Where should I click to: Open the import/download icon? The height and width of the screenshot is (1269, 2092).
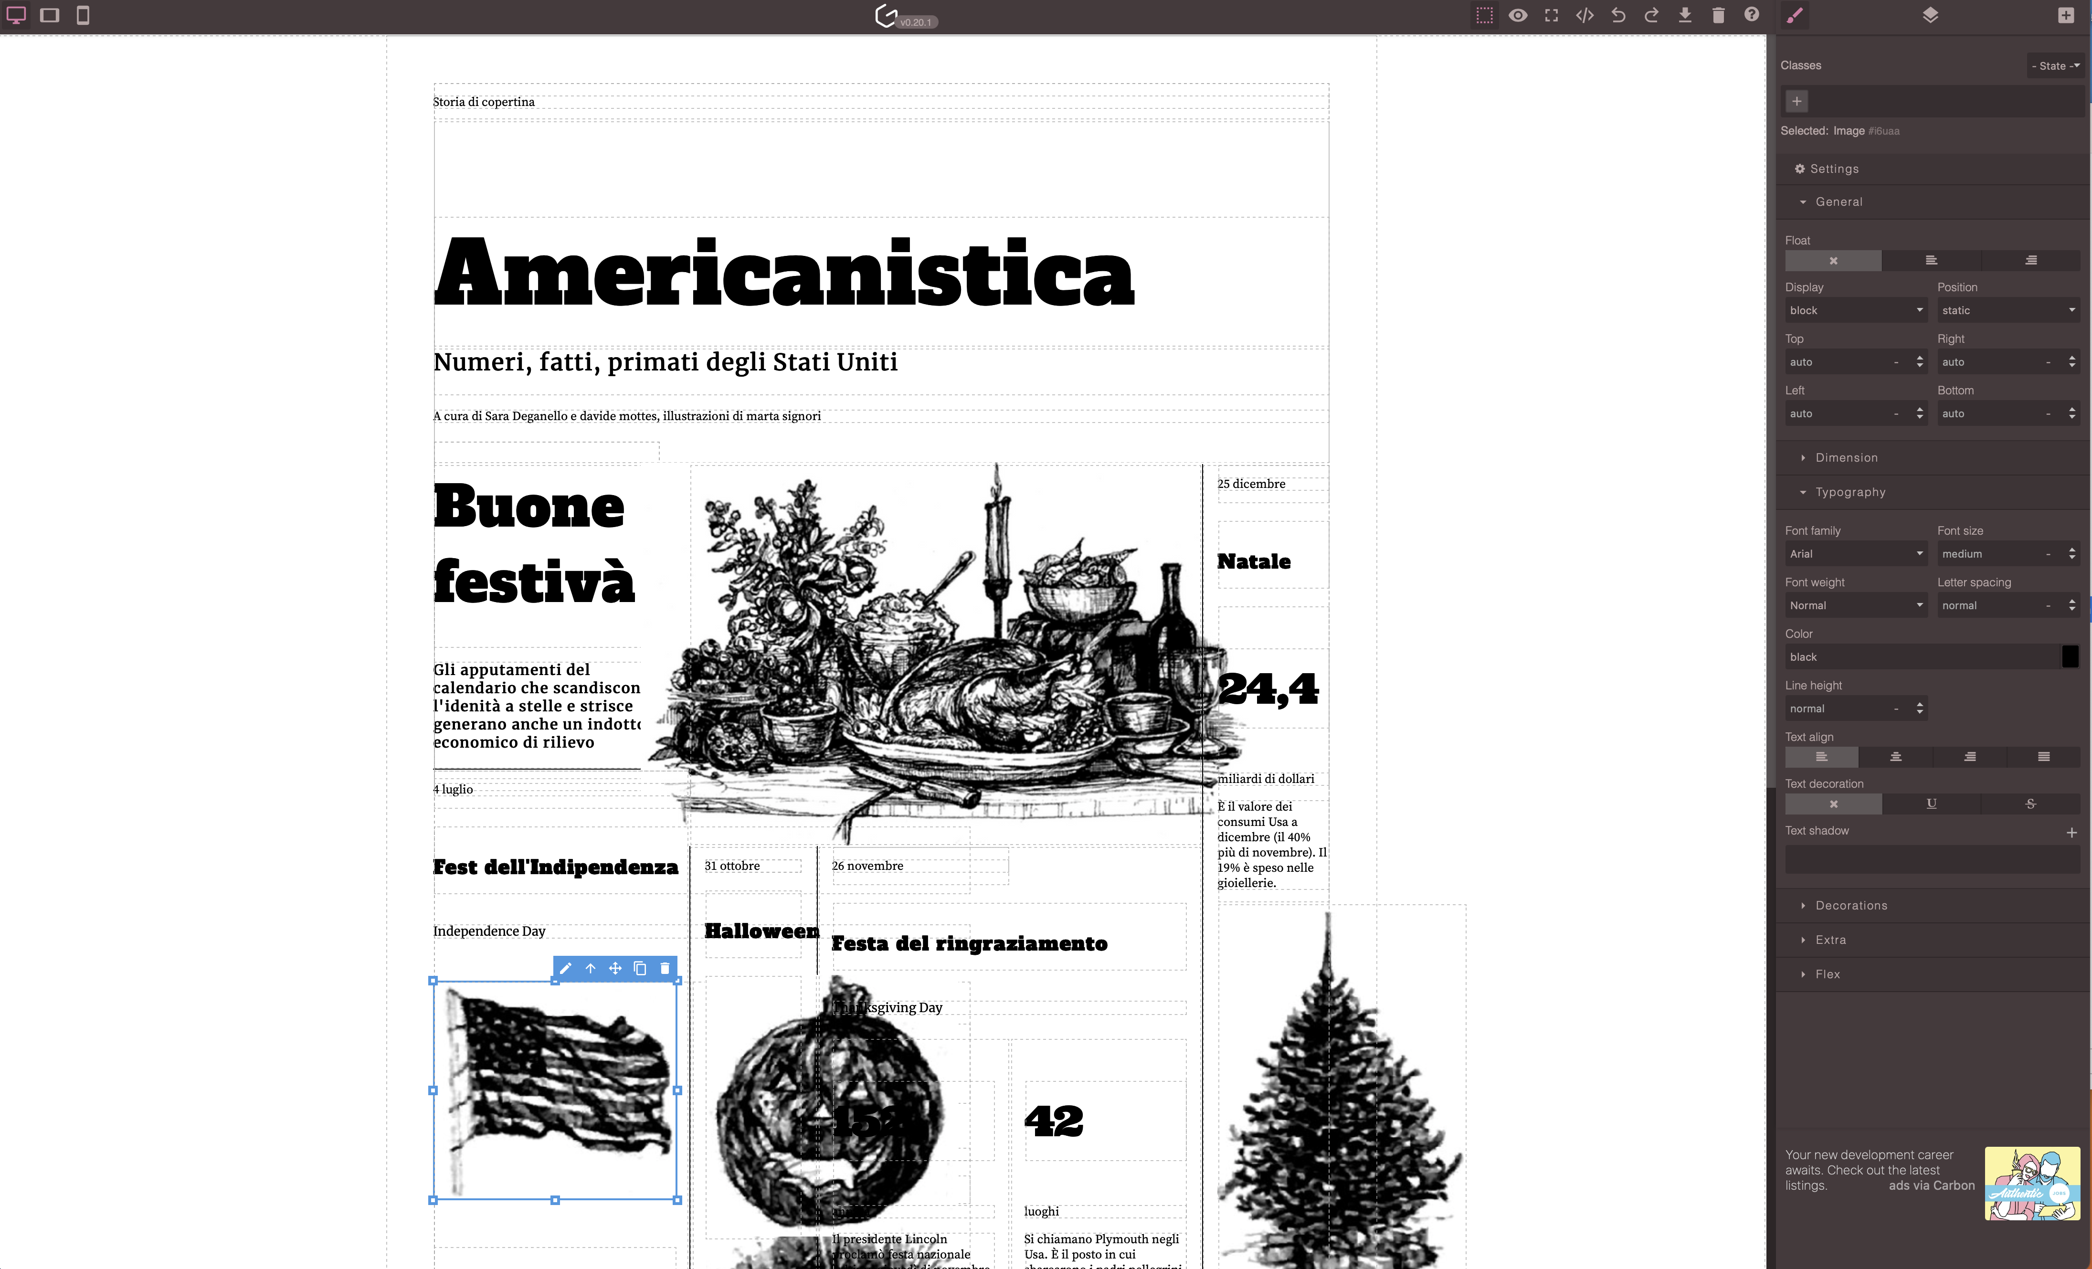[x=1685, y=15]
